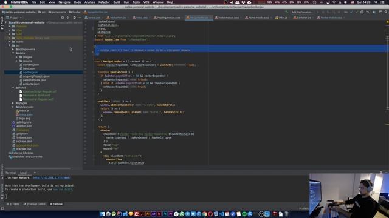Screen dimensions: 389x218
Task: Open the network URL link in terminal
Action: (52, 178)
